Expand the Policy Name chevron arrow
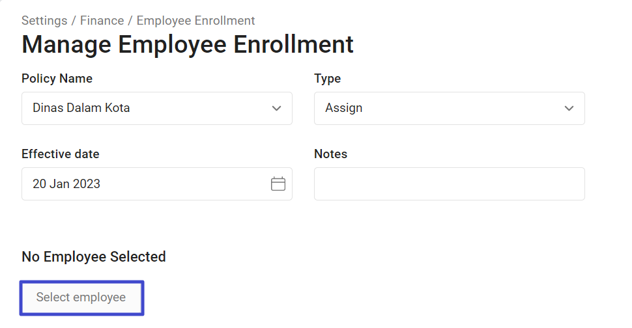Viewport: 632px width, 328px height. click(x=276, y=108)
